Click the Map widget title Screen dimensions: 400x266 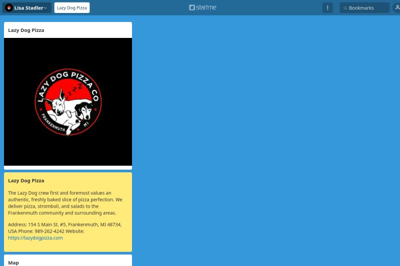click(x=13, y=263)
